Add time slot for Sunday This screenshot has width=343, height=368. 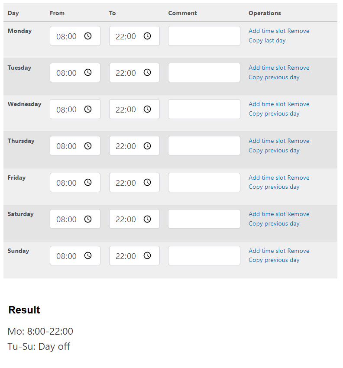pos(267,251)
